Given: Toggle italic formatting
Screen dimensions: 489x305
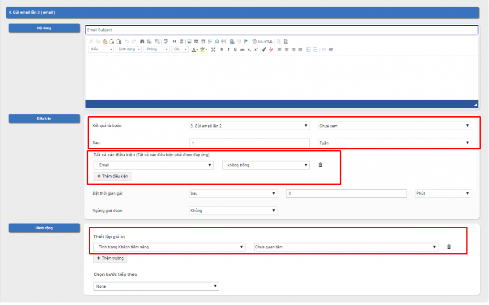Looking at the screenshot, I should 229,50.
